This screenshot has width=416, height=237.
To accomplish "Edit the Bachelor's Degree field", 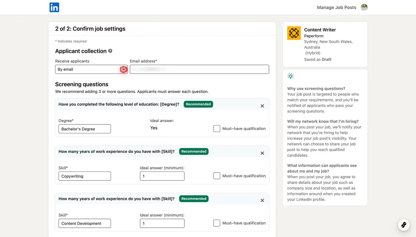I will coord(85,129).
